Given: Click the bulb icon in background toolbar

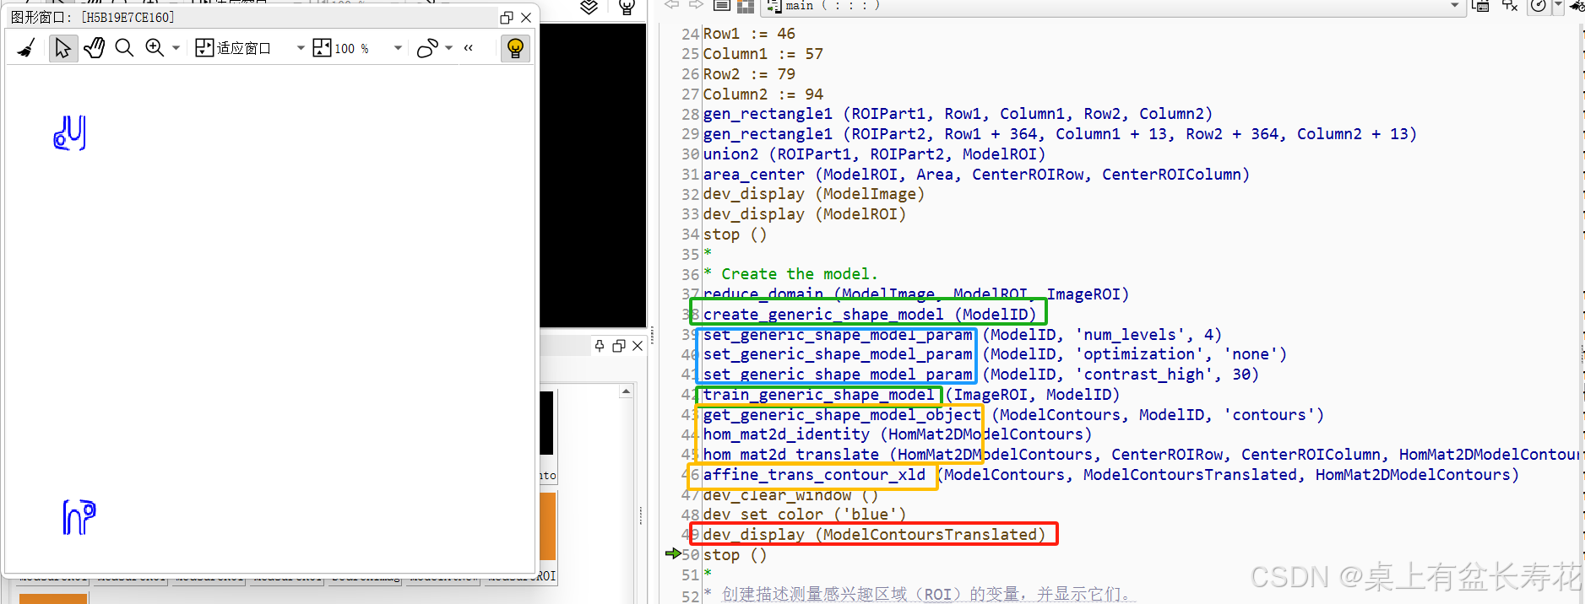Looking at the screenshot, I should click(x=627, y=8).
